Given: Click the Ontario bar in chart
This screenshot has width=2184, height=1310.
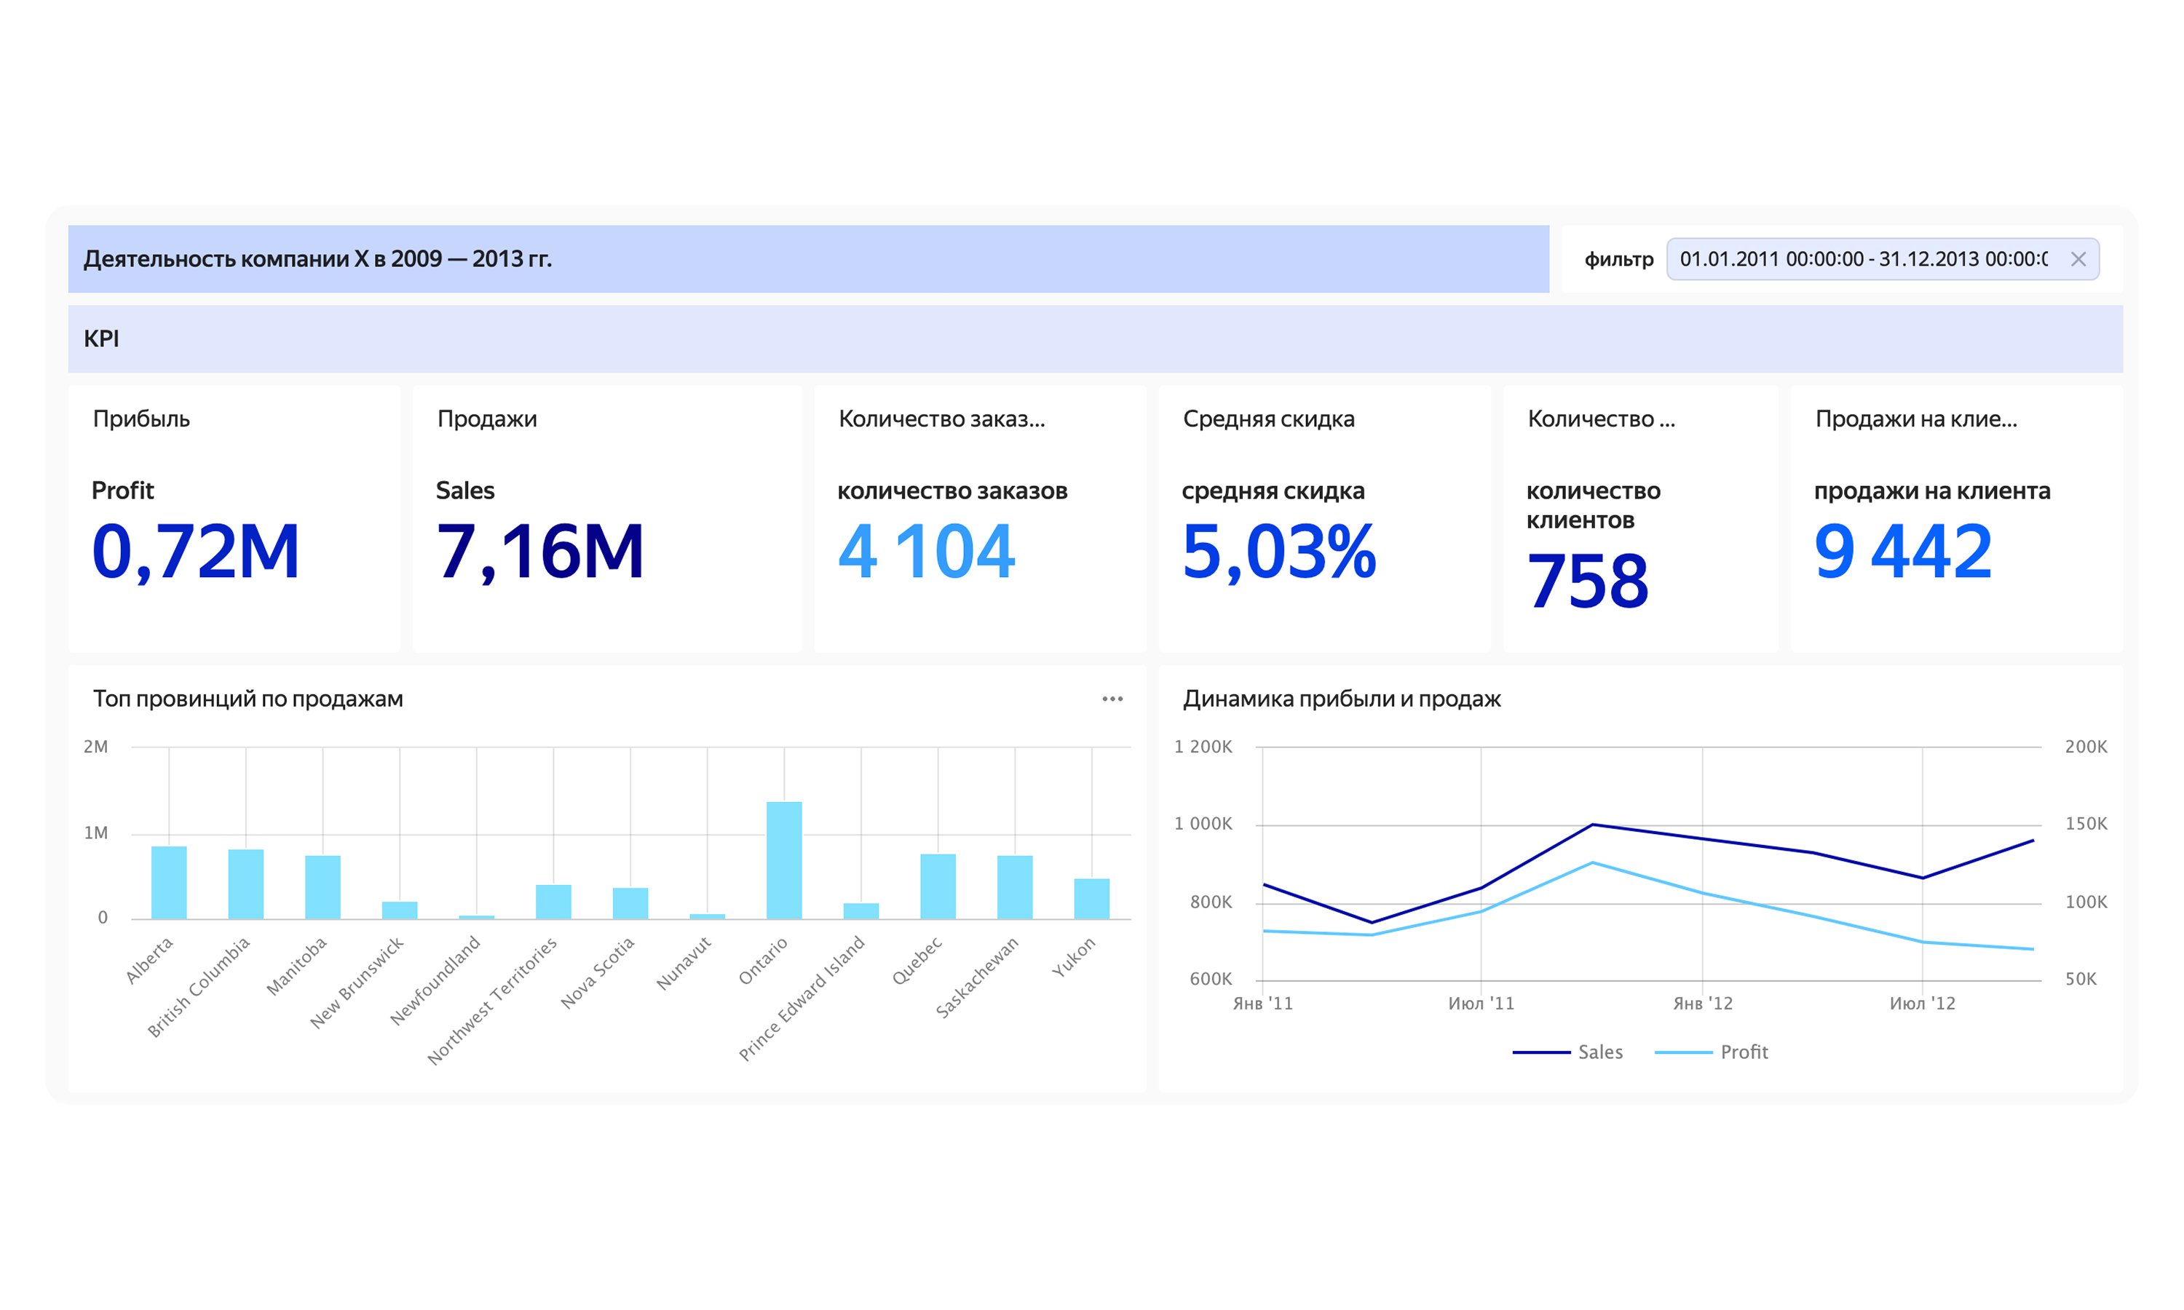Looking at the screenshot, I should 784,861.
